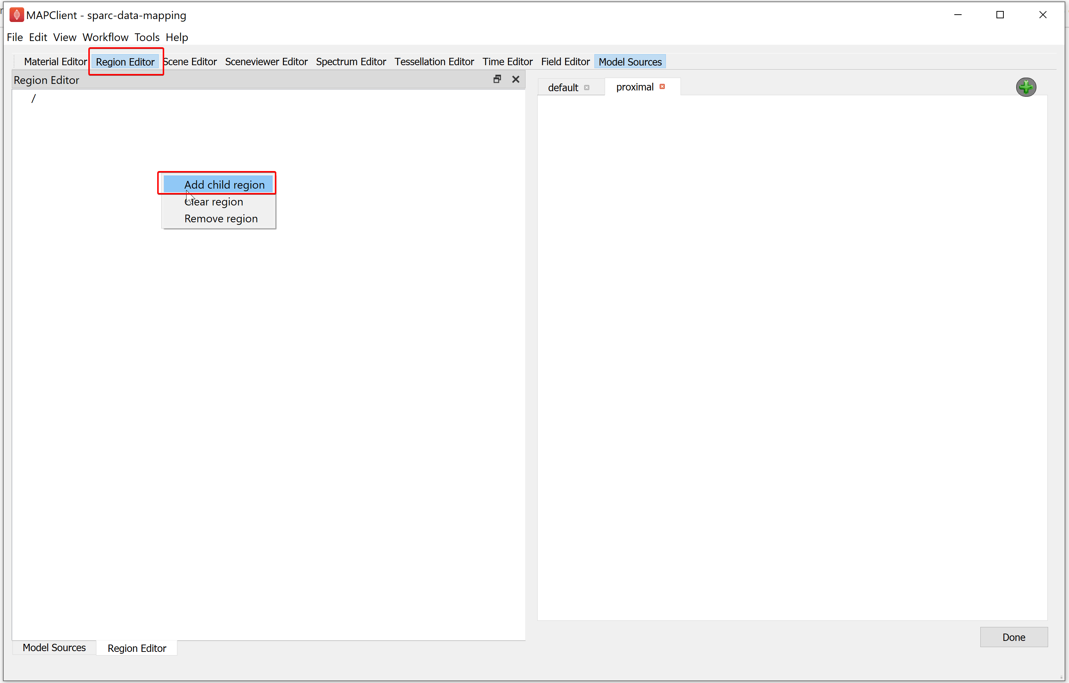The width and height of the screenshot is (1069, 683).
Task: Close the Region Editor dock panel
Action: coord(515,79)
